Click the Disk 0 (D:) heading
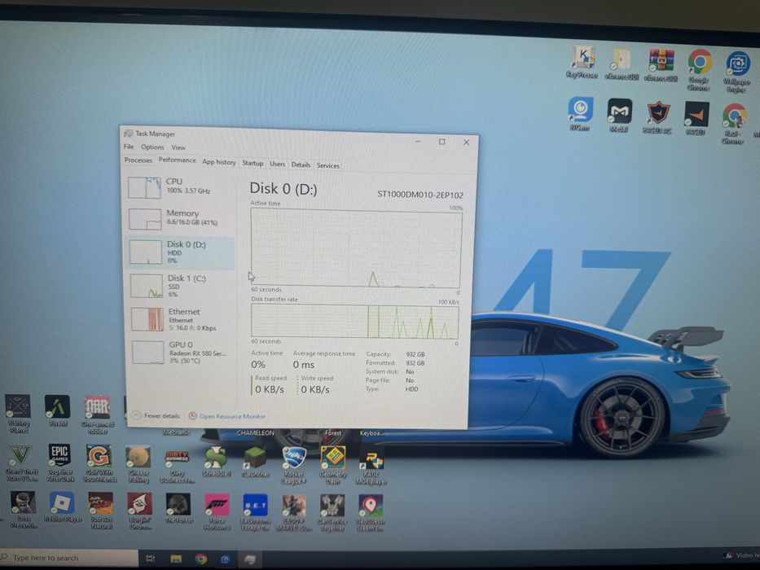The width and height of the screenshot is (760, 570). click(283, 189)
